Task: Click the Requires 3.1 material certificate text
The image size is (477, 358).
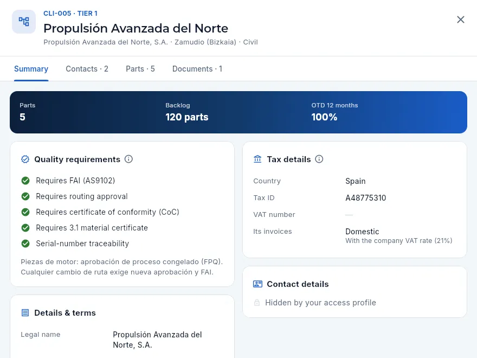Action: [x=92, y=228]
